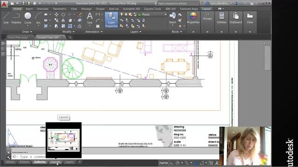
Task: Click the Layouts tab at bottom
Action: 55,162
